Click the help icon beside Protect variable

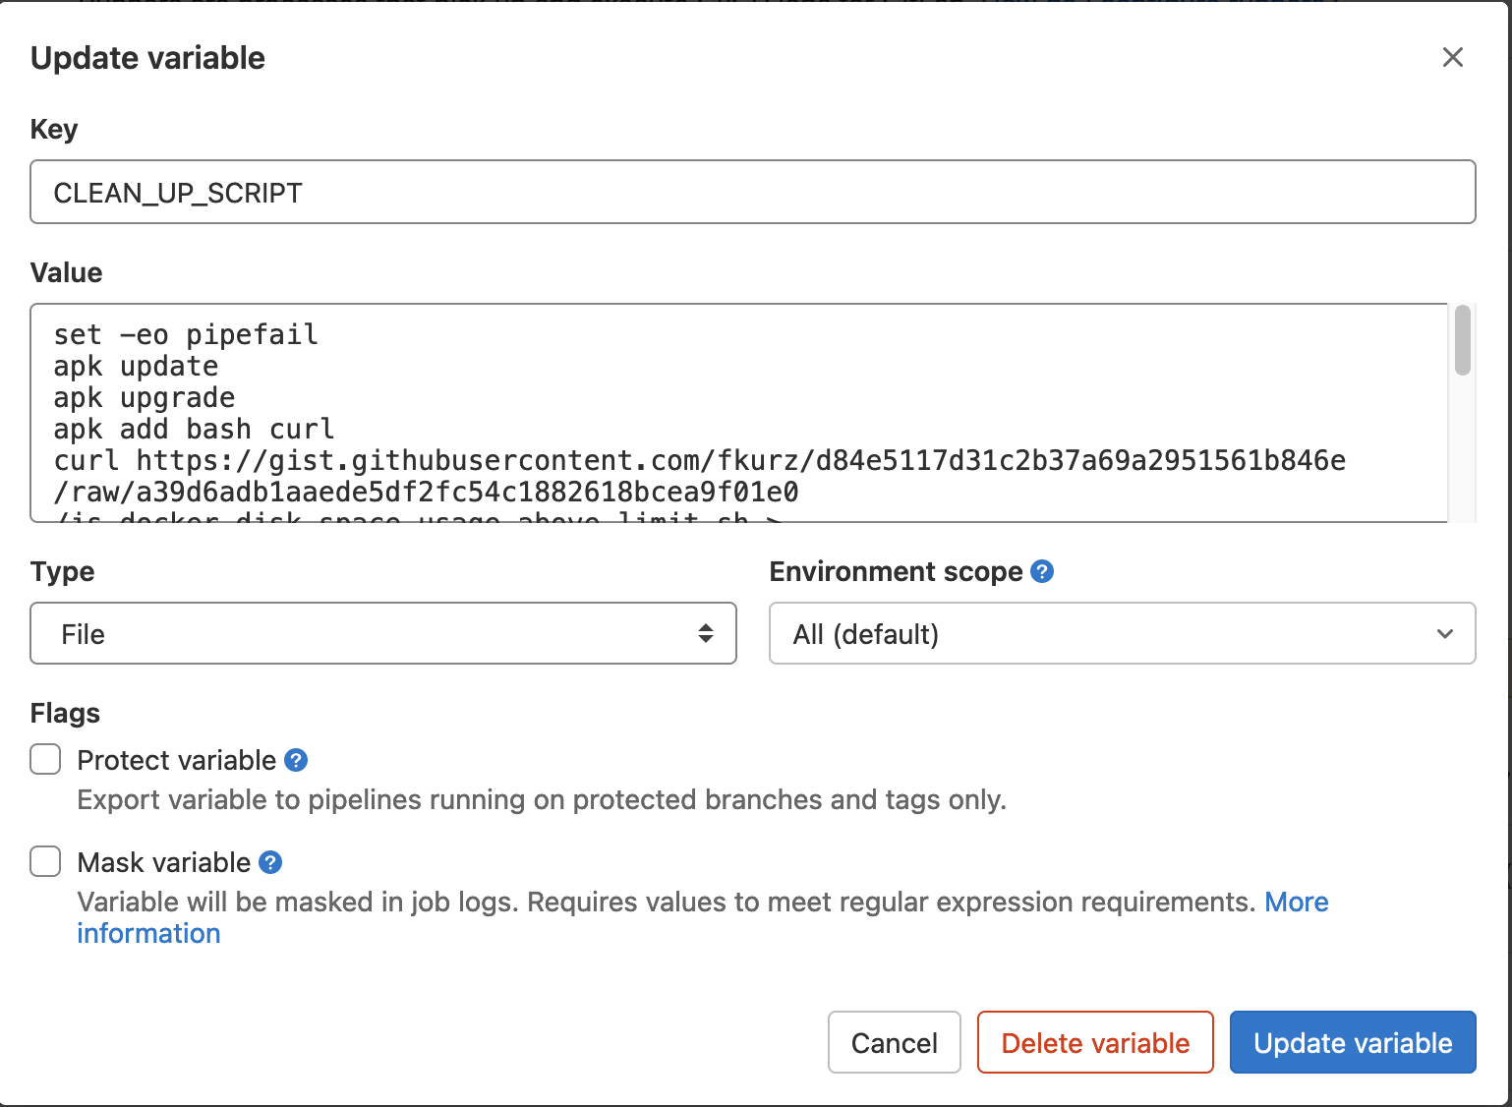click(297, 759)
